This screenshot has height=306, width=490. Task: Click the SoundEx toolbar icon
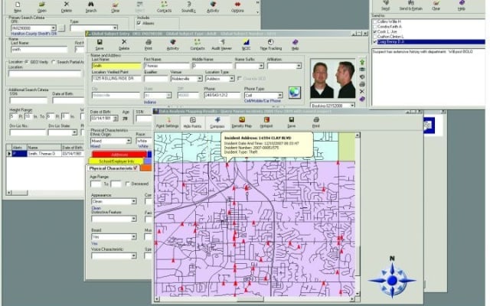pyautogui.click(x=188, y=7)
